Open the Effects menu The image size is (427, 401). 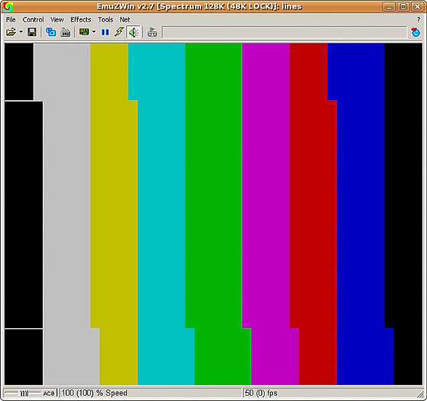(x=81, y=19)
